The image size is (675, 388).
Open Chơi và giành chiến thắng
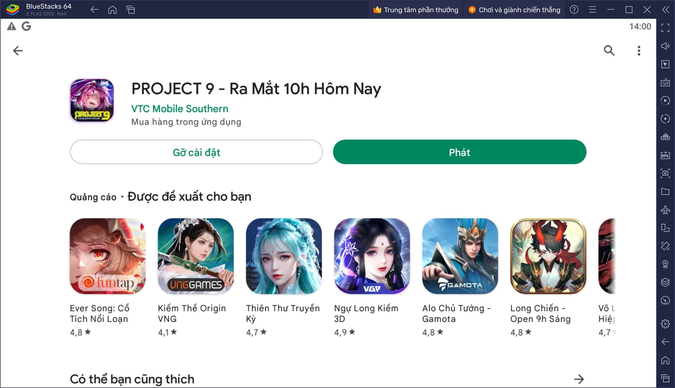click(x=514, y=10)
